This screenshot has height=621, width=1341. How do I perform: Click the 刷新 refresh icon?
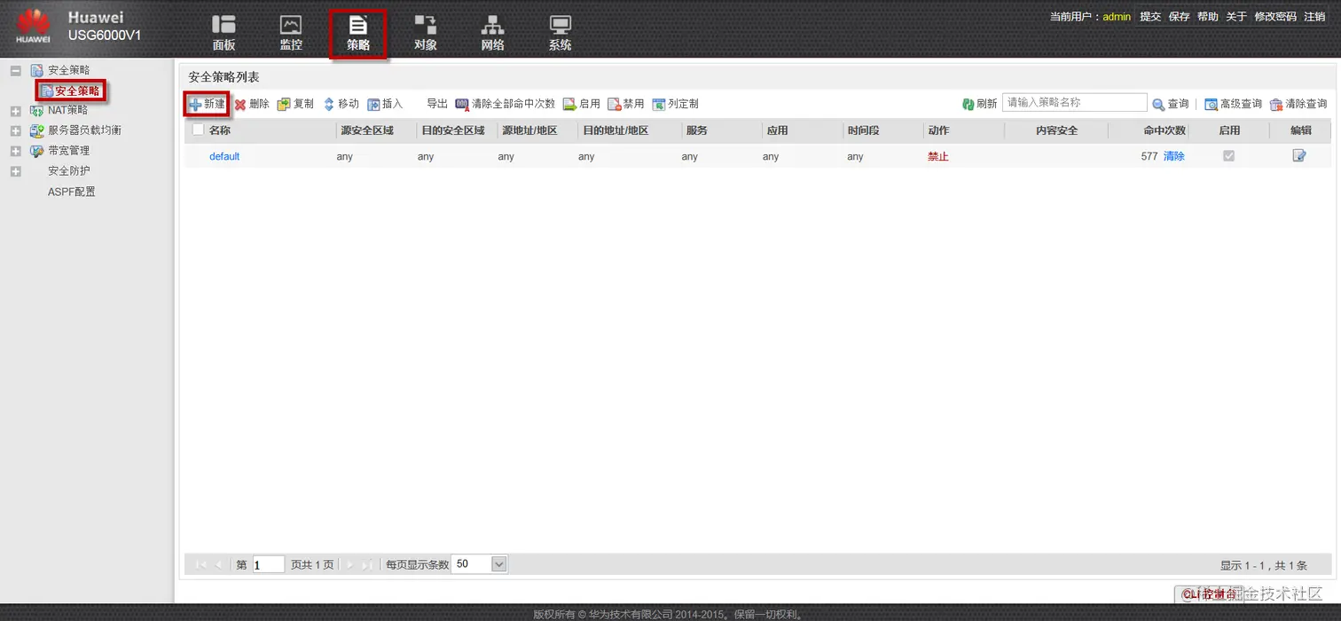coord(968,105)
